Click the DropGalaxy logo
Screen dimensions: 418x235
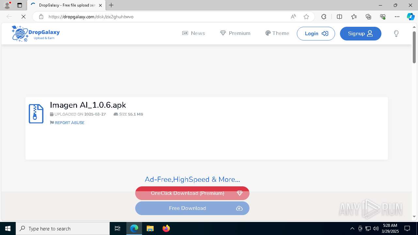36,33
